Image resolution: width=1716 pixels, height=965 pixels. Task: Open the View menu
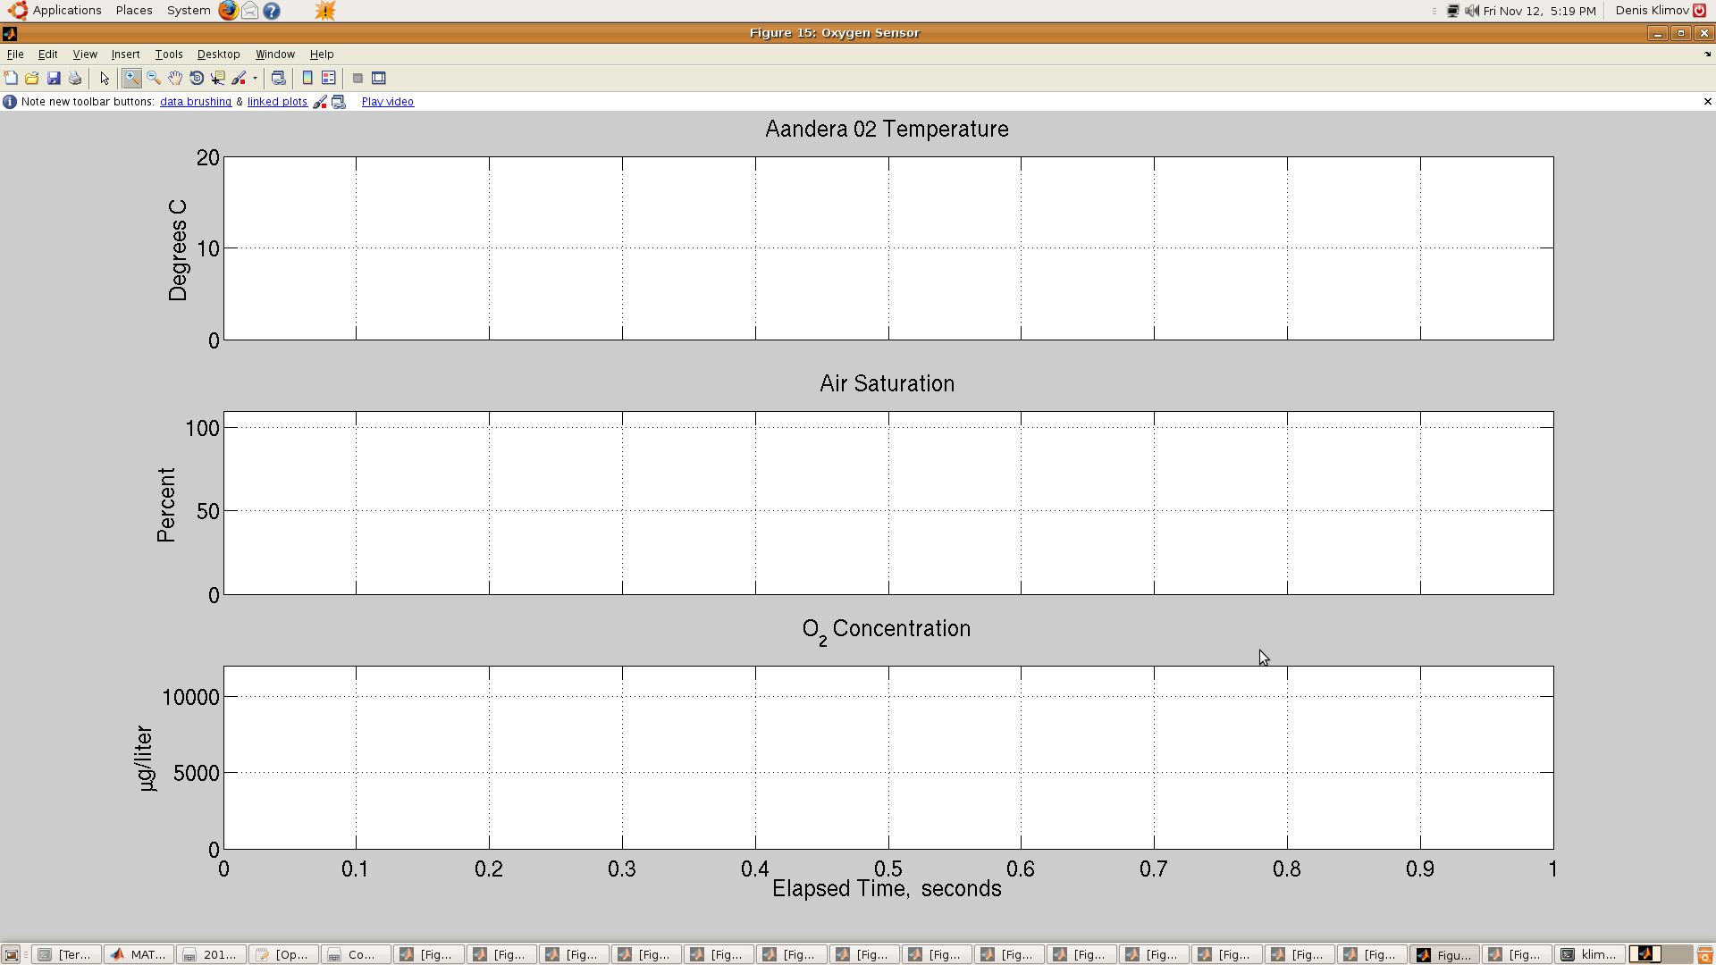tap(85, 55)
